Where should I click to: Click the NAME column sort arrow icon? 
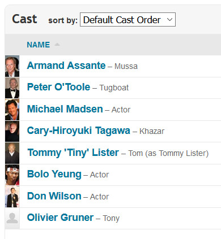(x=57, y=45)
